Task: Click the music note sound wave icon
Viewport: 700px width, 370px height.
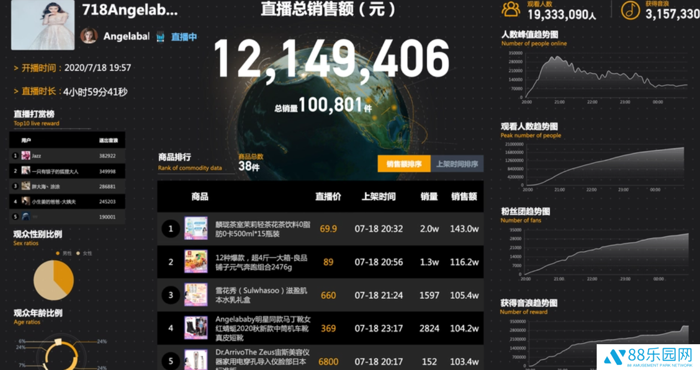Action: click(x=630, y=10)
